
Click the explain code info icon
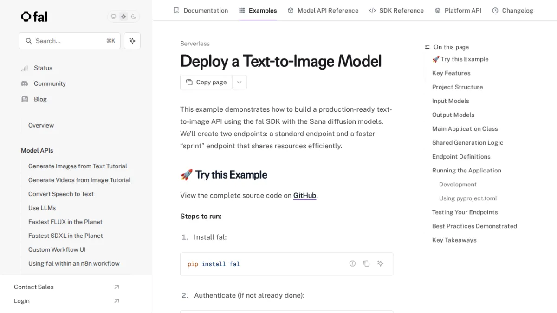pos(352,263)
